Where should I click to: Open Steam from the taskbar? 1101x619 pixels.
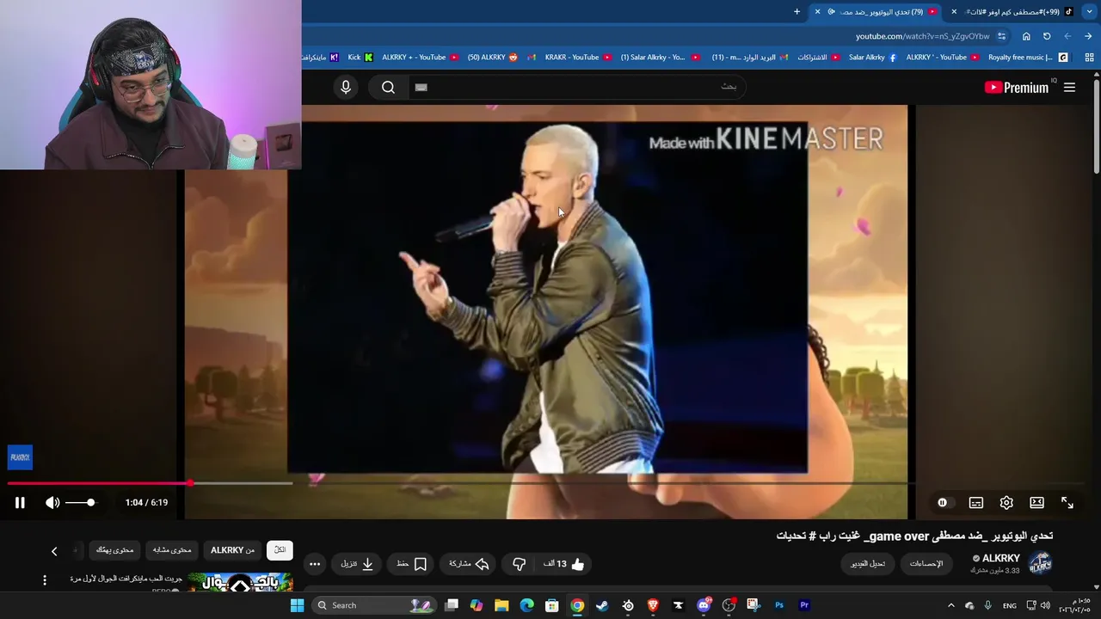(602, 605)
